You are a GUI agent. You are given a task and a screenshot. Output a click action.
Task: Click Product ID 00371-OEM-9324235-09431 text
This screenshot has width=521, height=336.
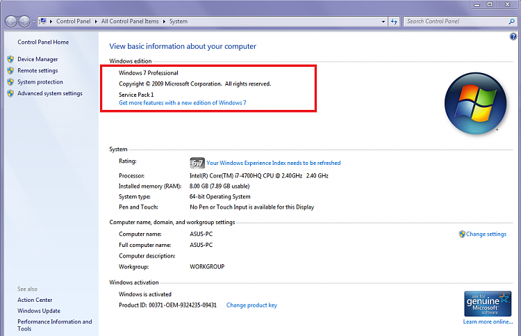pos(168,305)
